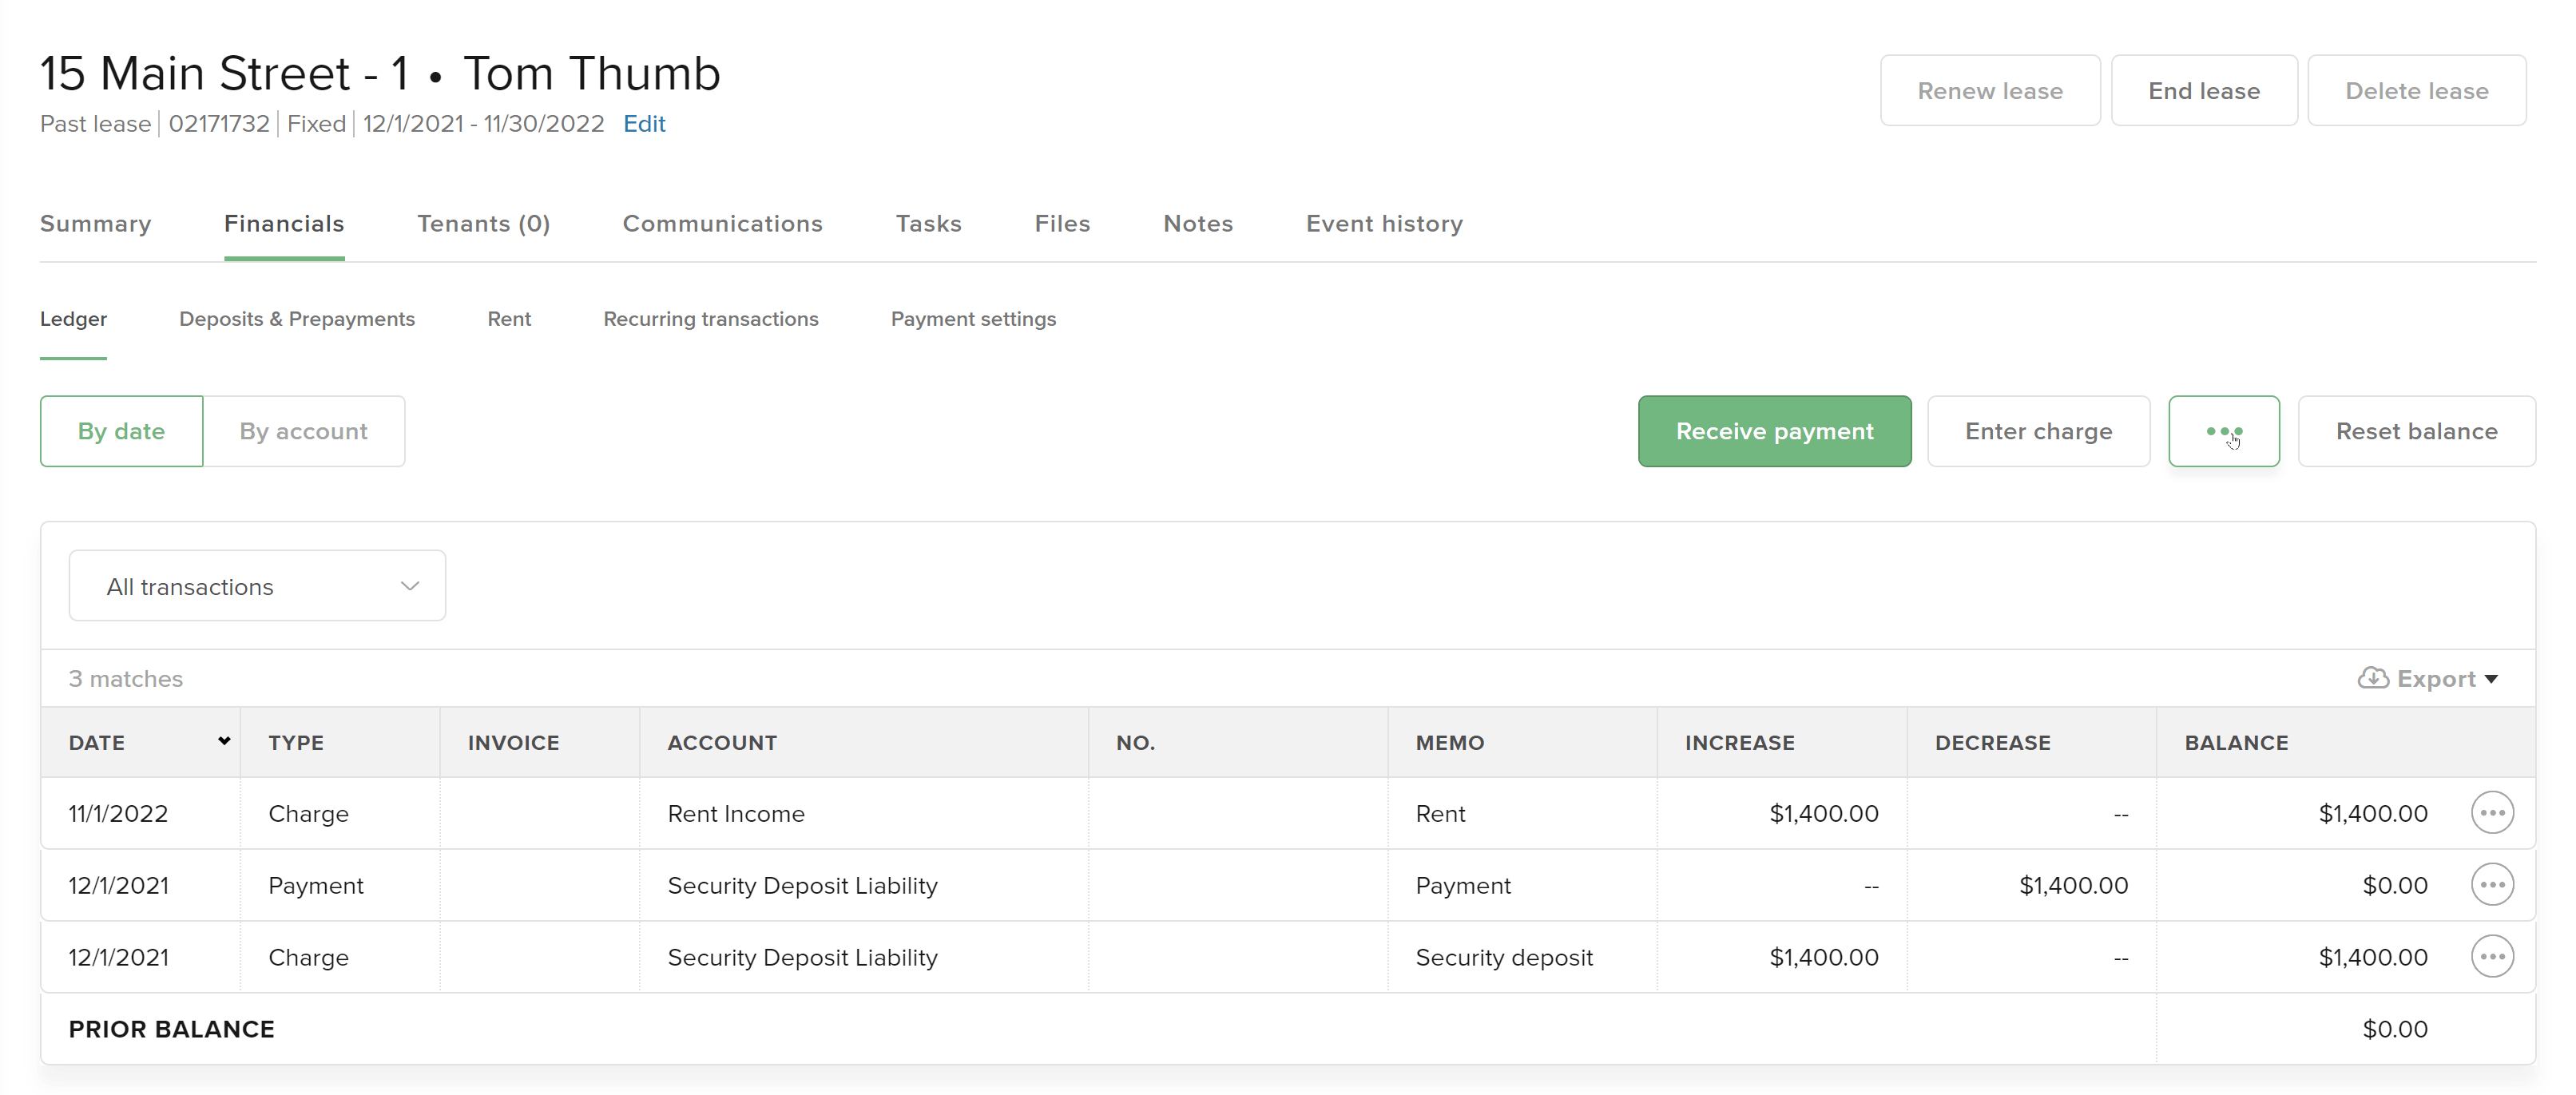Select the By date view toggle
This screenshot has height=1095, width=2576.
tap(121, 431)
